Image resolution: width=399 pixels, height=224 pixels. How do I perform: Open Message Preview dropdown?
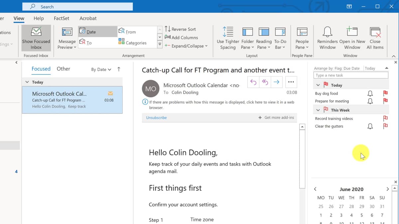pyautogui.click(x=67, y=38)
